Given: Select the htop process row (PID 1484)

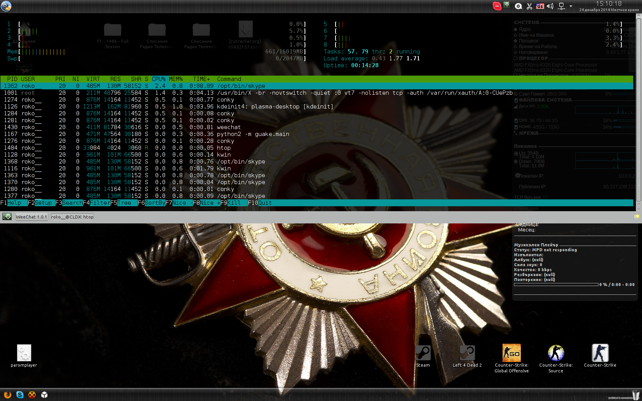Looking at the screenshot, I should (317, 148).
